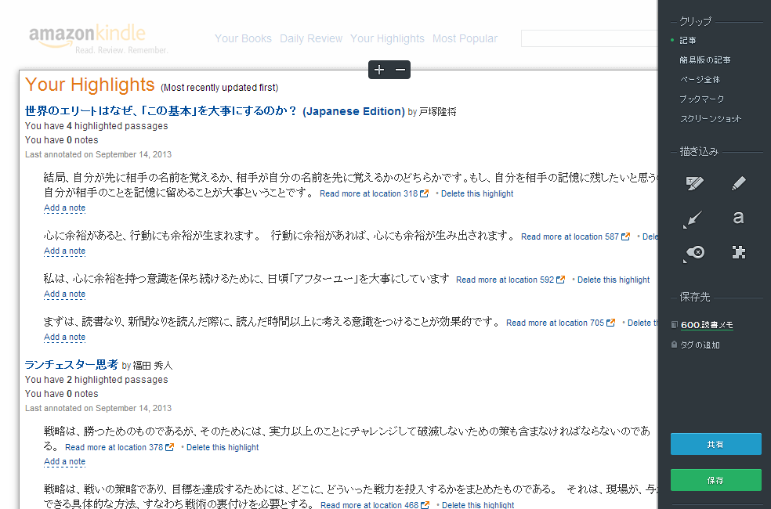The height and width of the screenshot is (509, 771).
Task: Shrink clip area with minus button
Action: [x=400, y=70]
